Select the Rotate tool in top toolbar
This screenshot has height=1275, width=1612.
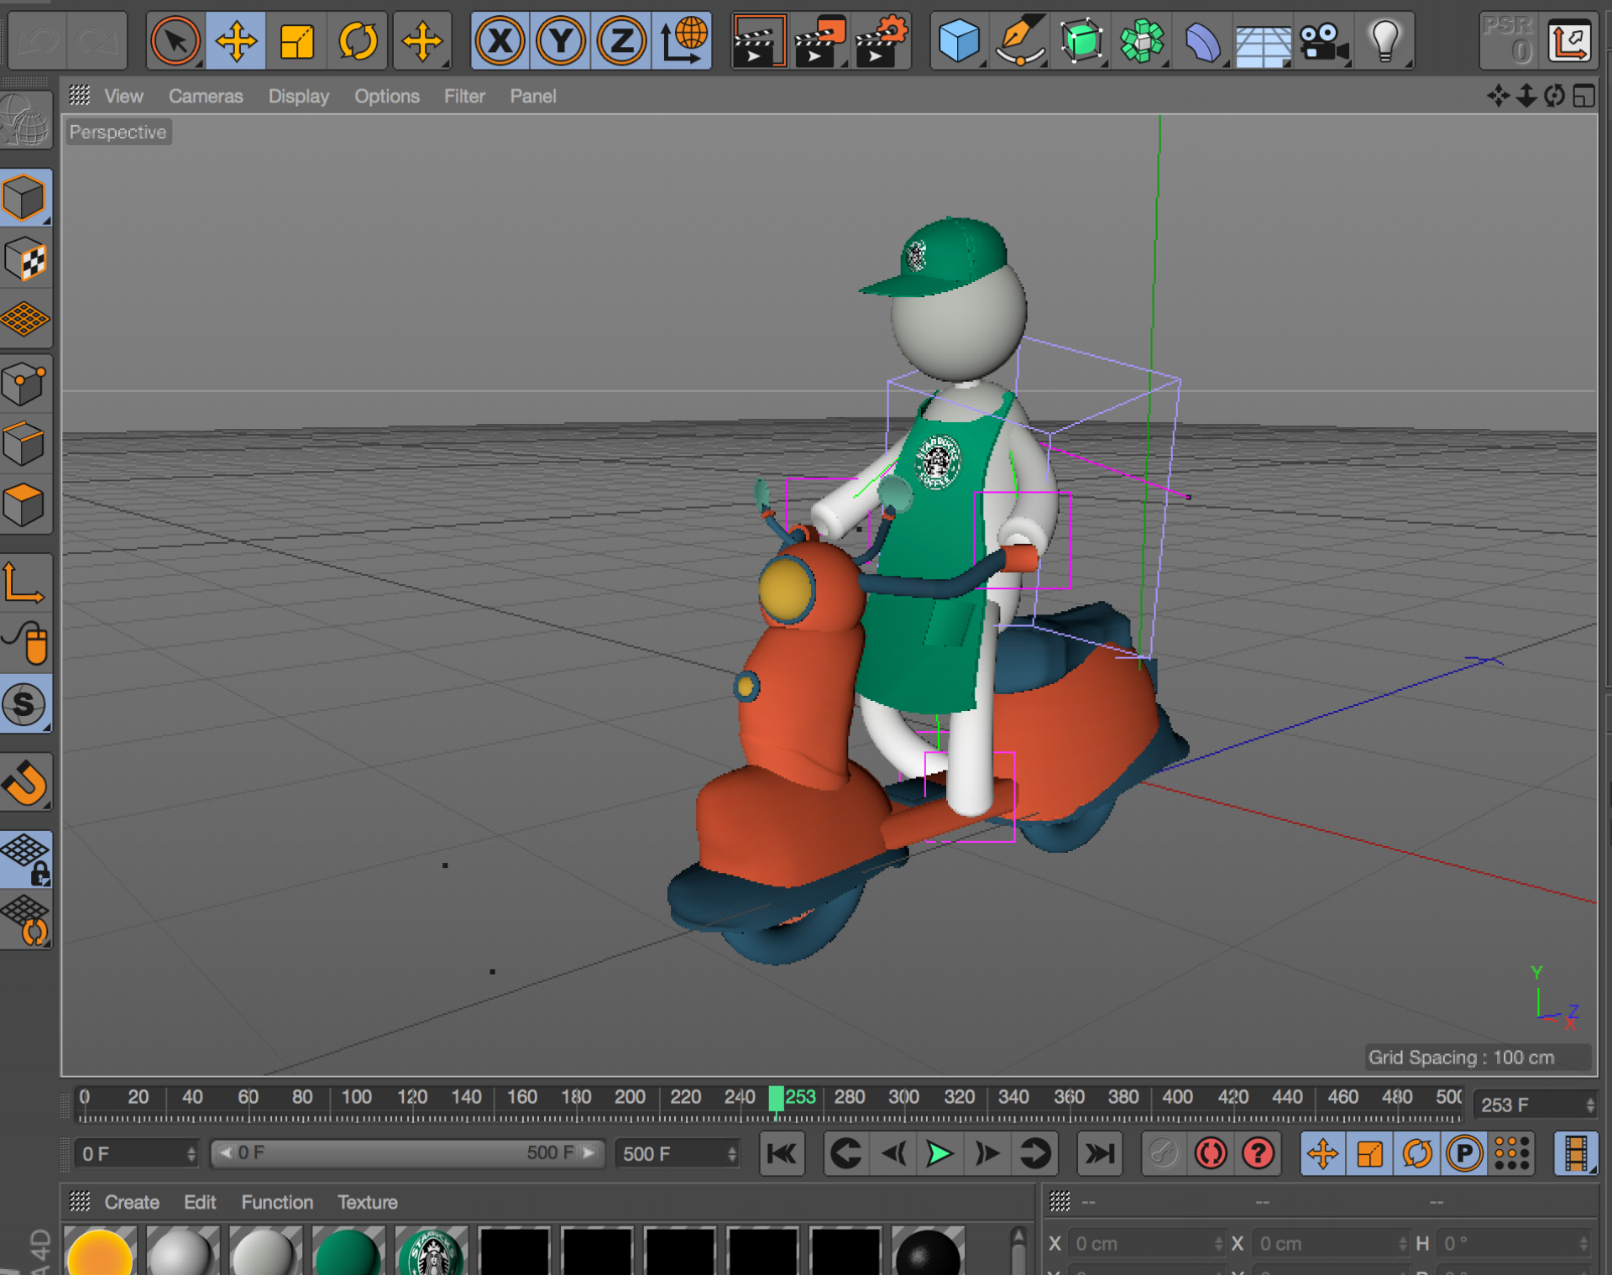pyautogui.click(x=358, y=40)
